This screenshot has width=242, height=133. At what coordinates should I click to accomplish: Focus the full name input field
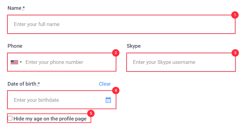click(x=121, y=24)
